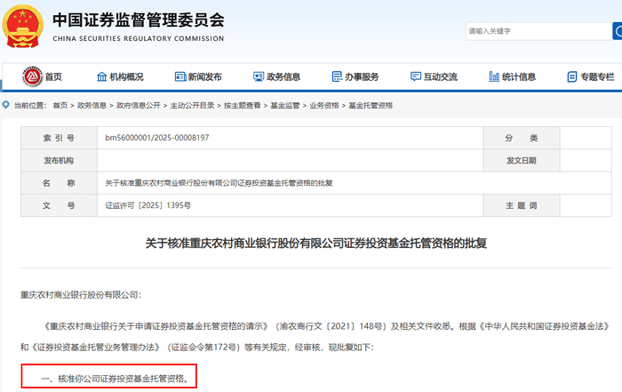Screen dimensions: 622x392
Task: Open the 政务信息 navigation menu
Action: click(283, 76)
